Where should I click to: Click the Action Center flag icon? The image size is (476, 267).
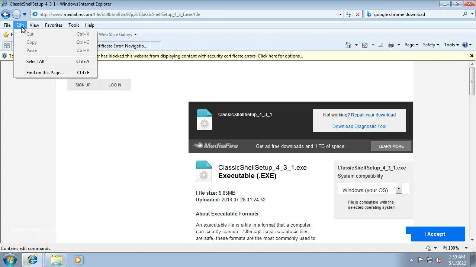point(420,260)
